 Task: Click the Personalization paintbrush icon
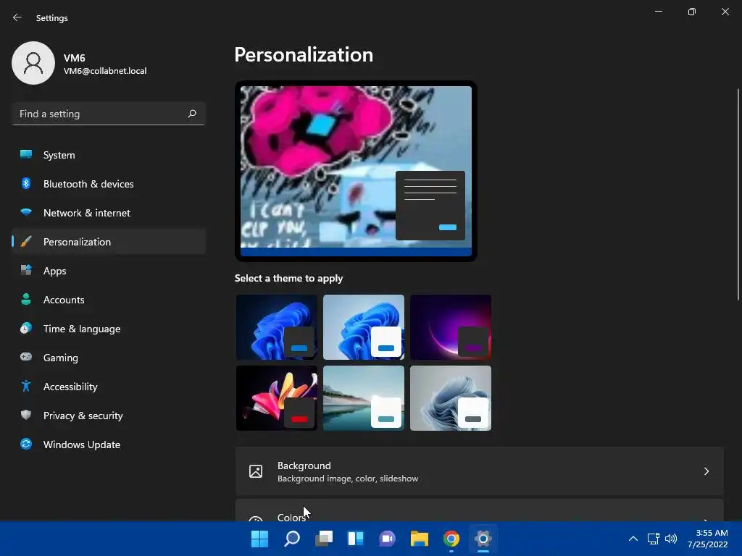click(26, 242)
